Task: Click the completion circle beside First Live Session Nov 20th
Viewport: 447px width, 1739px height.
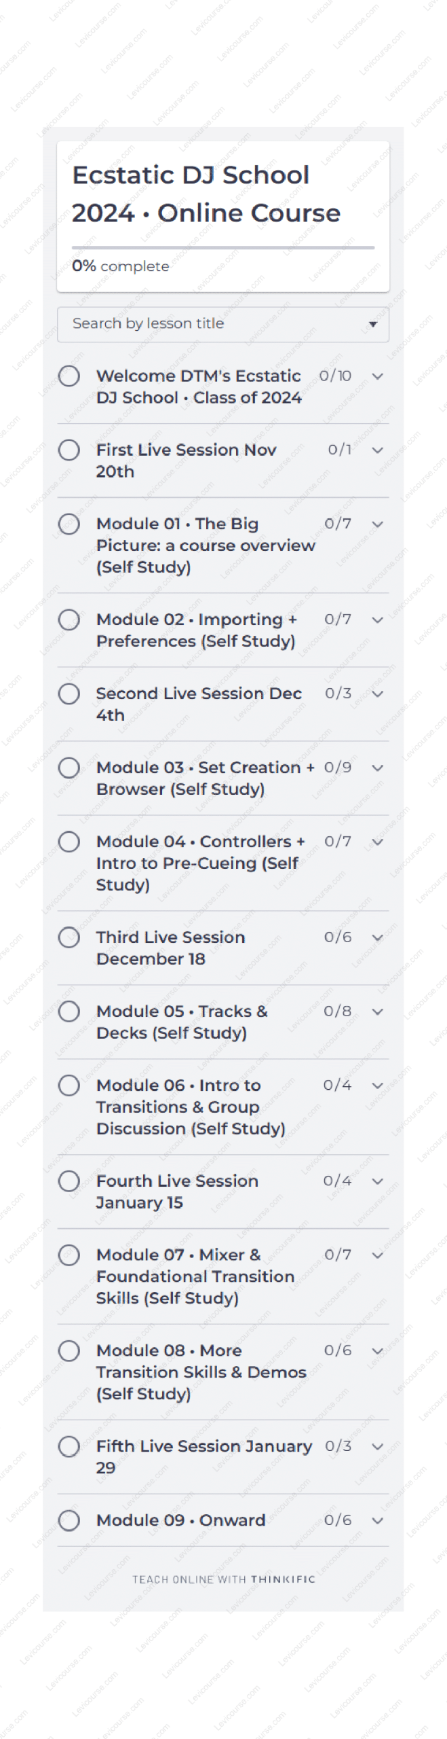Action: 69,450
